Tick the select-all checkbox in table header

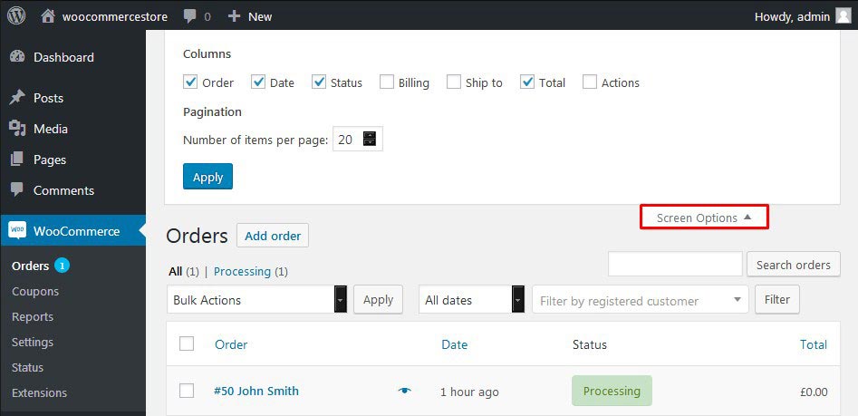click(187, 343)
